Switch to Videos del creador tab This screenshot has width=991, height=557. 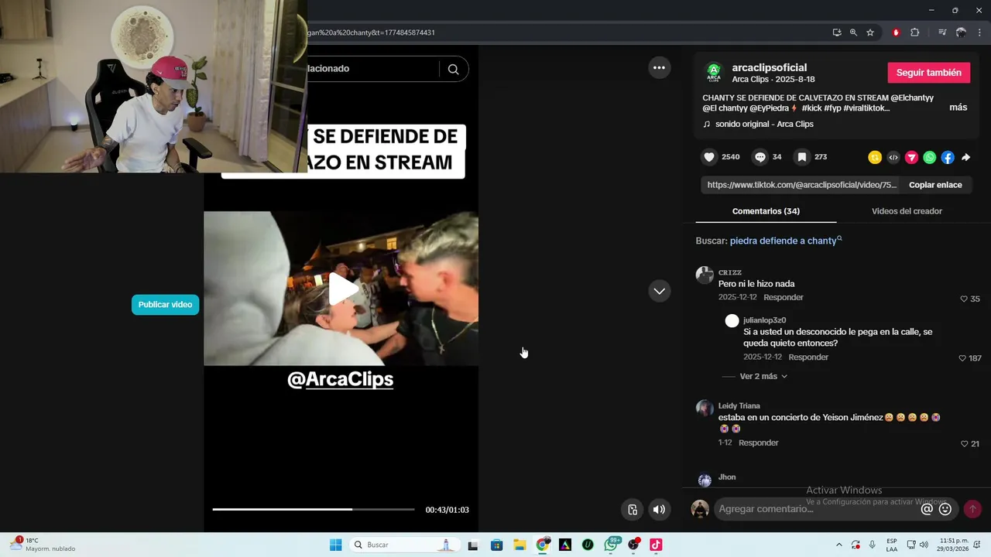(907, 211)
